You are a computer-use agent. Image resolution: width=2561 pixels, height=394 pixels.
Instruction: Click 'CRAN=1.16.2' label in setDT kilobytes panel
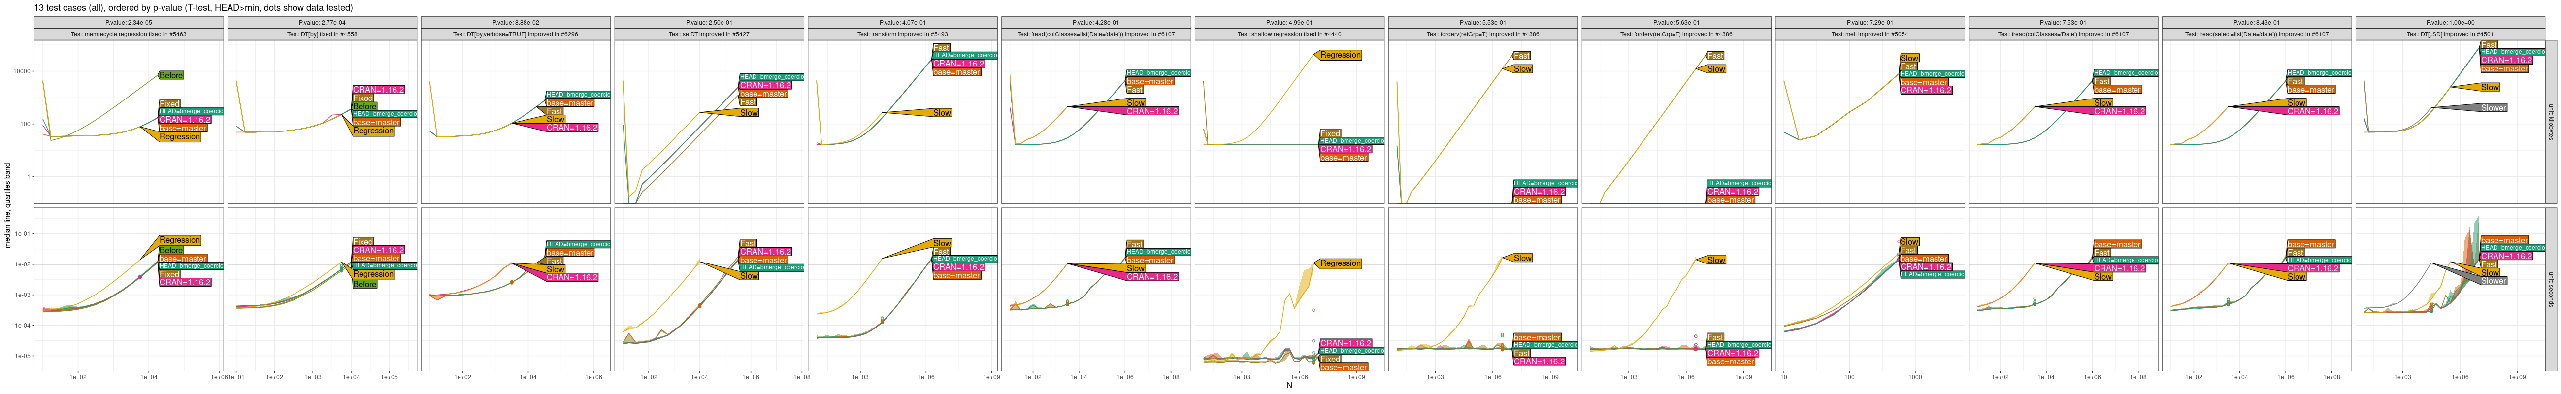coord(765,86)
